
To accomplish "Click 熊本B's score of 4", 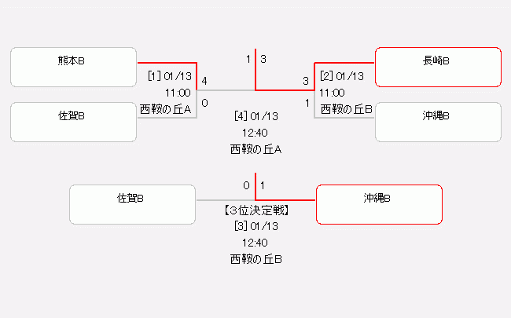I will click(204, 81).
